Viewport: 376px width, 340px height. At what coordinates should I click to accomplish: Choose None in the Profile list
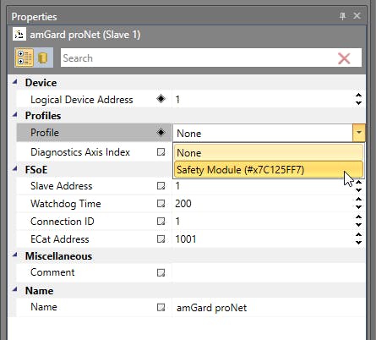[x=269, y=153]
